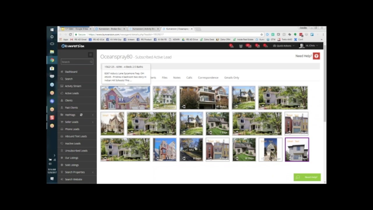
Task: Open the Trello AMD bookmark
Action: click(x=285, y=39)
